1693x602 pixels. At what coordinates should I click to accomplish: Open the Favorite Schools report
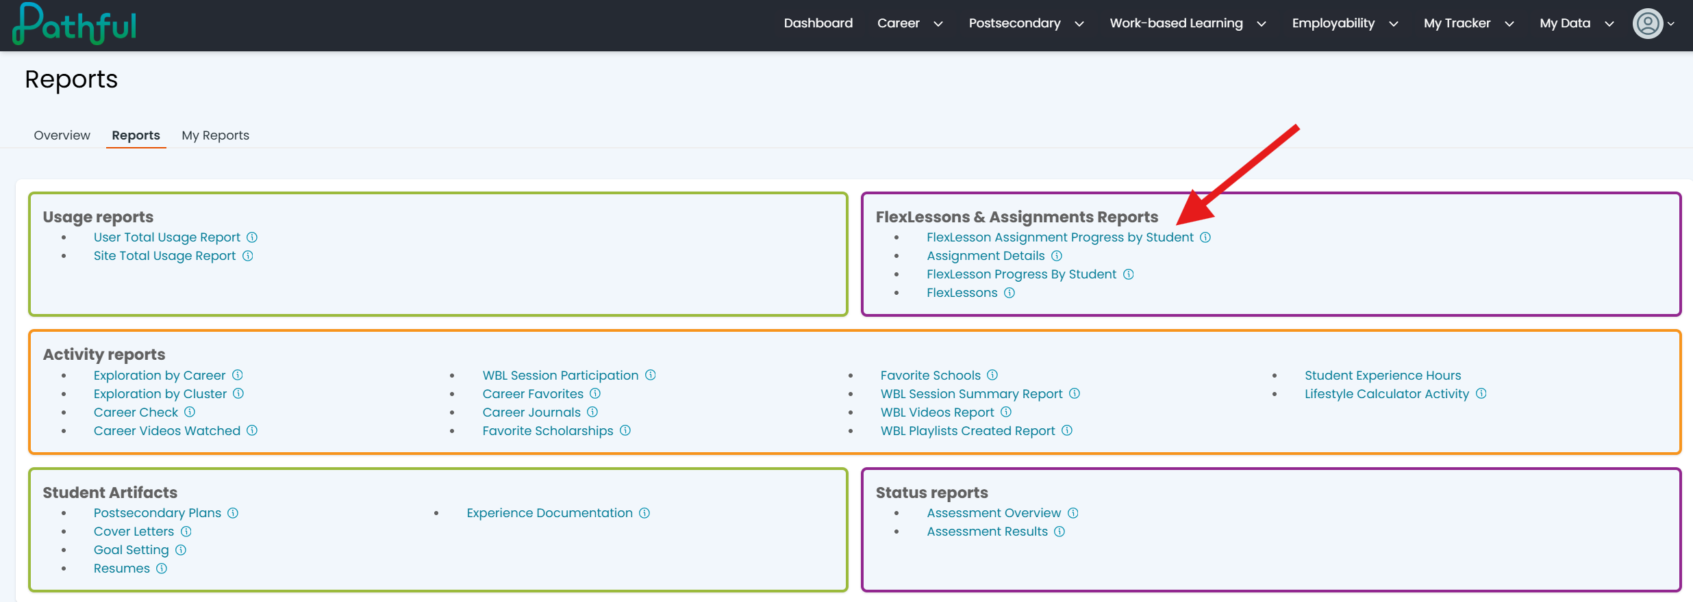[x=931, y=375]
